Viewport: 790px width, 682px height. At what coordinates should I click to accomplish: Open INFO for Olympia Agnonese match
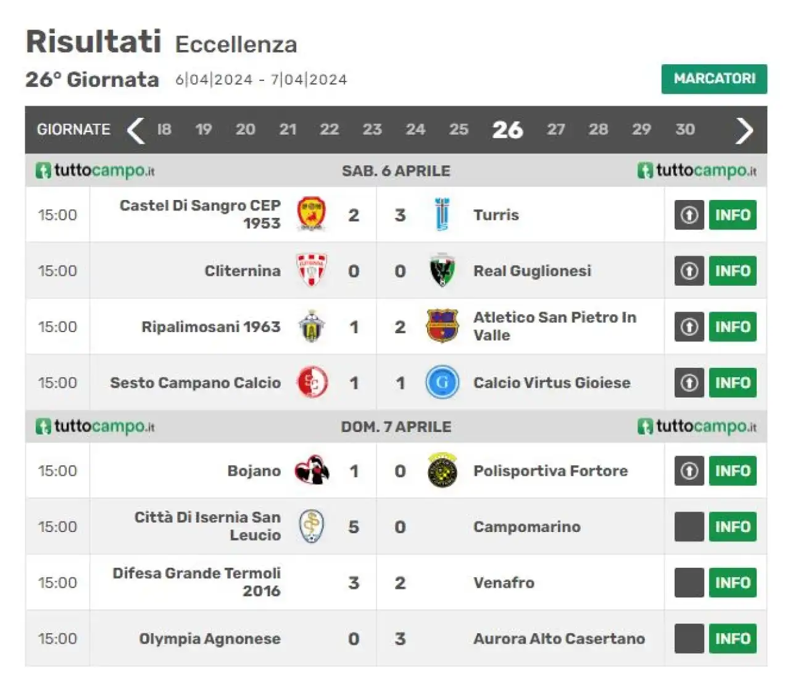733,638
